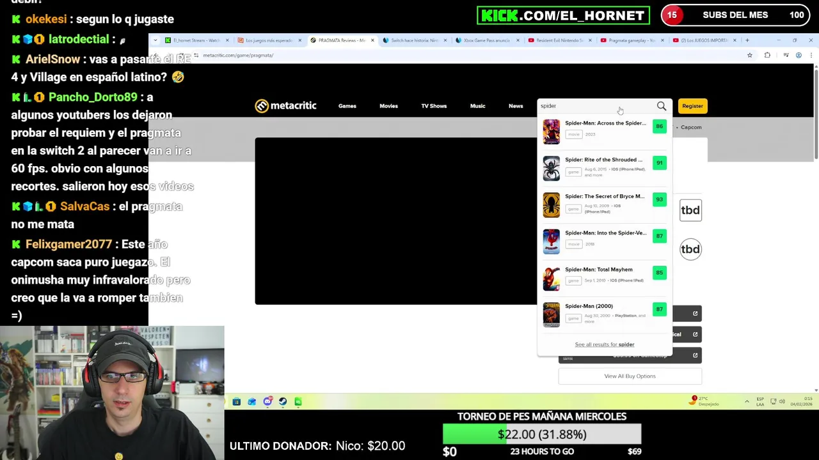
Task: Open the Music menu on Metacritic
Action: tap(478, 106)
